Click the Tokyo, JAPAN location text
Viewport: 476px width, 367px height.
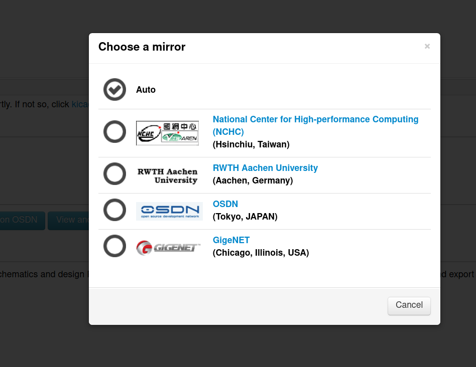(x=245, y=217)
